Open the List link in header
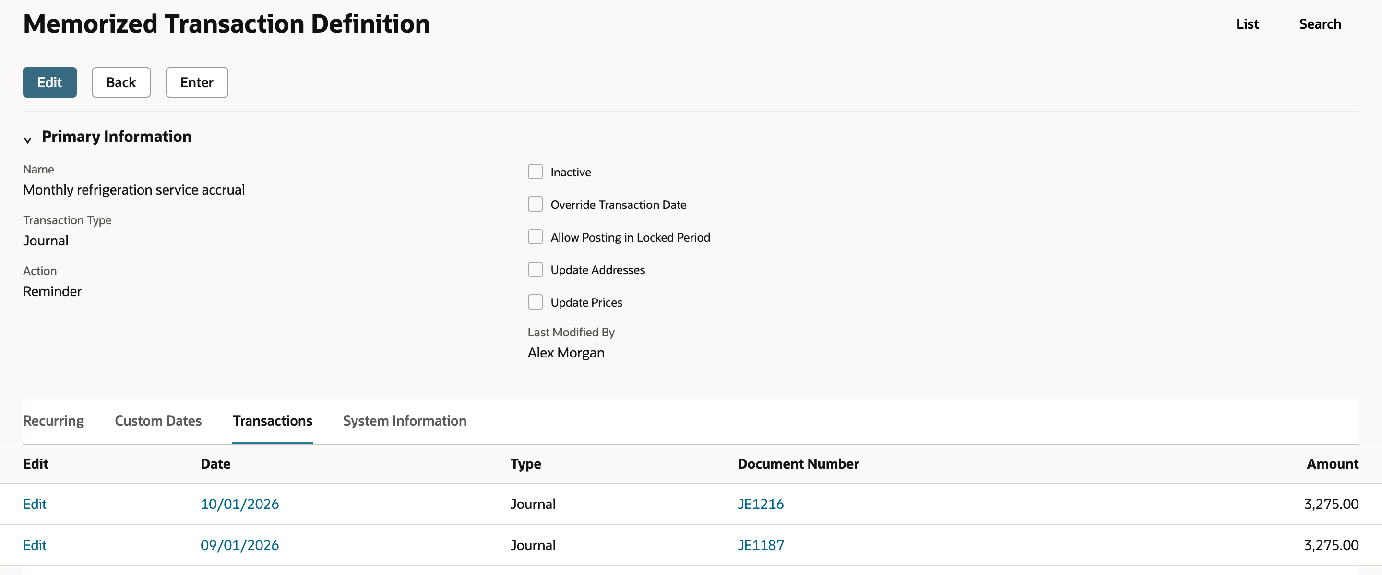 point(1247,24)
